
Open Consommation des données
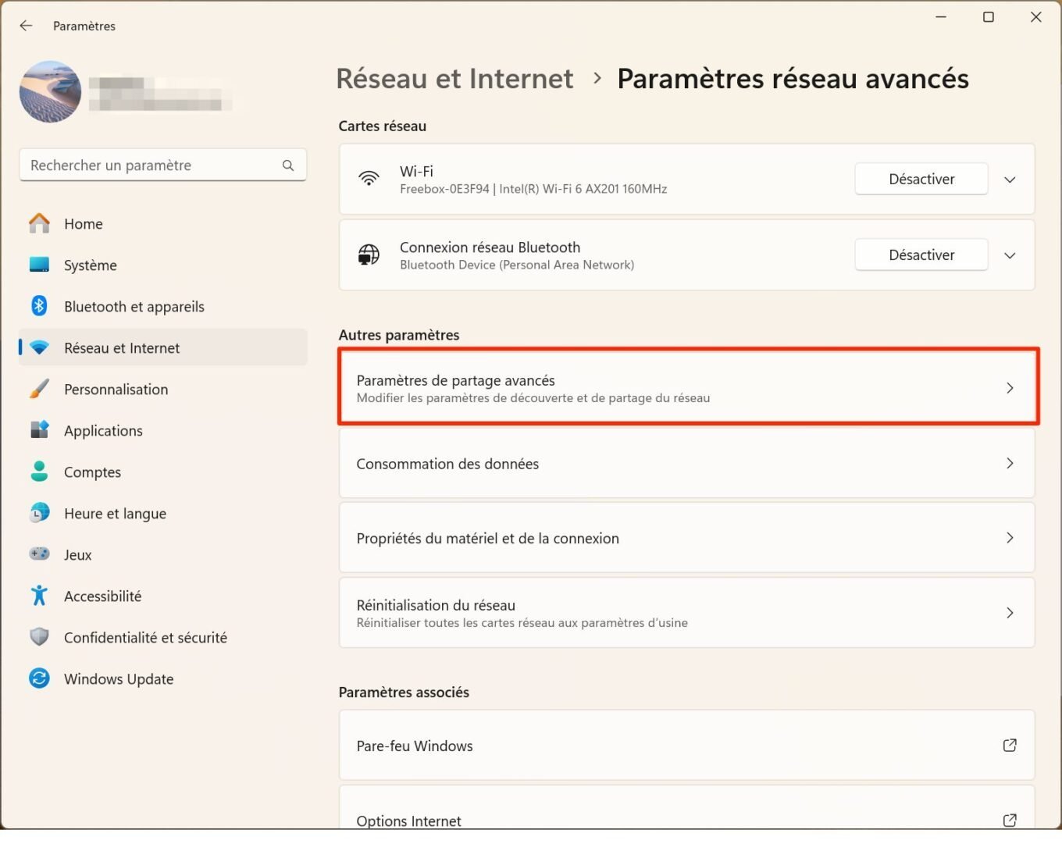tap(687, 464)
